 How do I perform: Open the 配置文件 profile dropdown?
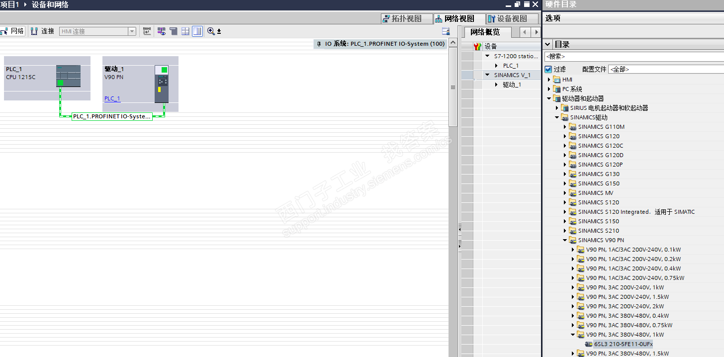[x=666, y=69]
